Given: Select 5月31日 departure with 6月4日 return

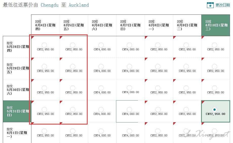Looking at the screenshot, I should (44, 110).
